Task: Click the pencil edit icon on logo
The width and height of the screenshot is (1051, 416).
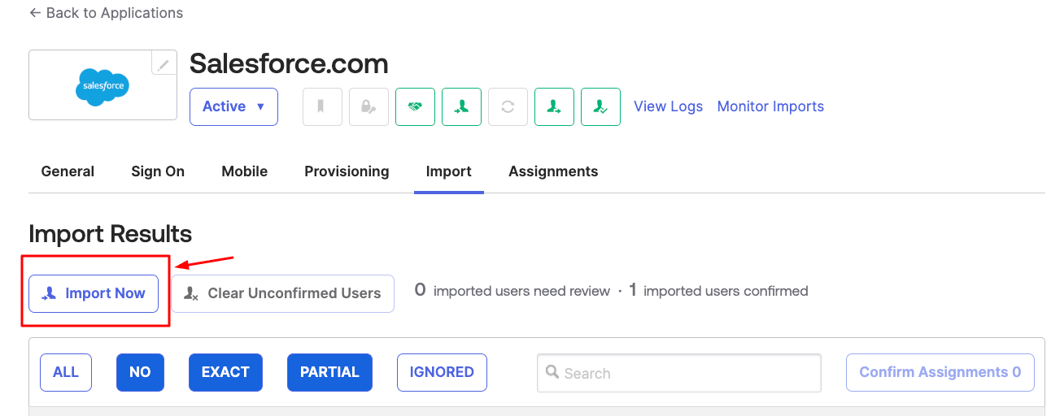Action: click(x=164, y=63)
